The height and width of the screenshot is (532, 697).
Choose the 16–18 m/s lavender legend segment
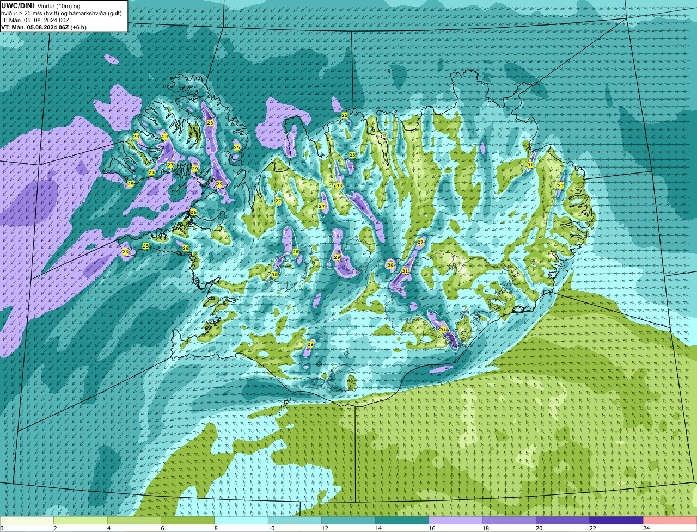pos(456,520)
